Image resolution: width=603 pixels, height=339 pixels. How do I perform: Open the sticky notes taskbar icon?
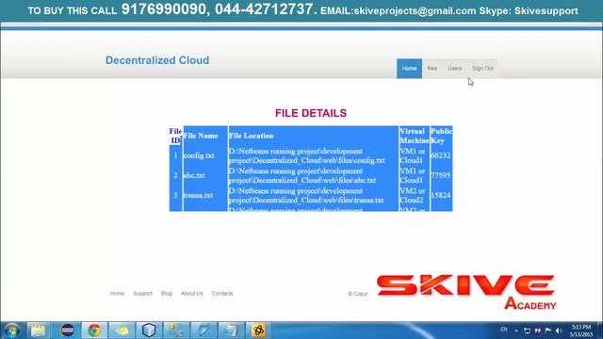[122, 331]
